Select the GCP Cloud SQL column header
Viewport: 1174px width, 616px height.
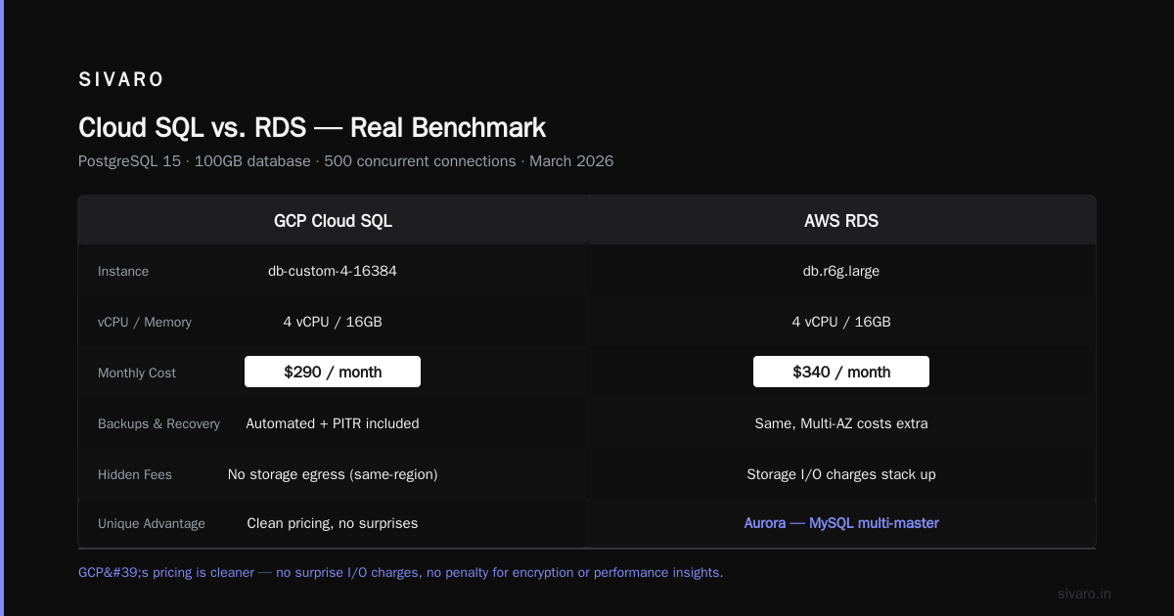(x=333, y=221)
